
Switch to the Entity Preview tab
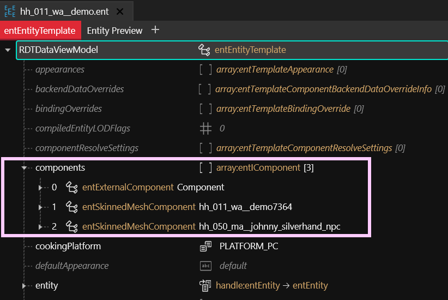pyautogui.click(x=114, y=31)
